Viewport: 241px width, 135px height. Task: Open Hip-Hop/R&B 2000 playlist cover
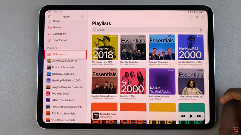click(x=191, y=47)
